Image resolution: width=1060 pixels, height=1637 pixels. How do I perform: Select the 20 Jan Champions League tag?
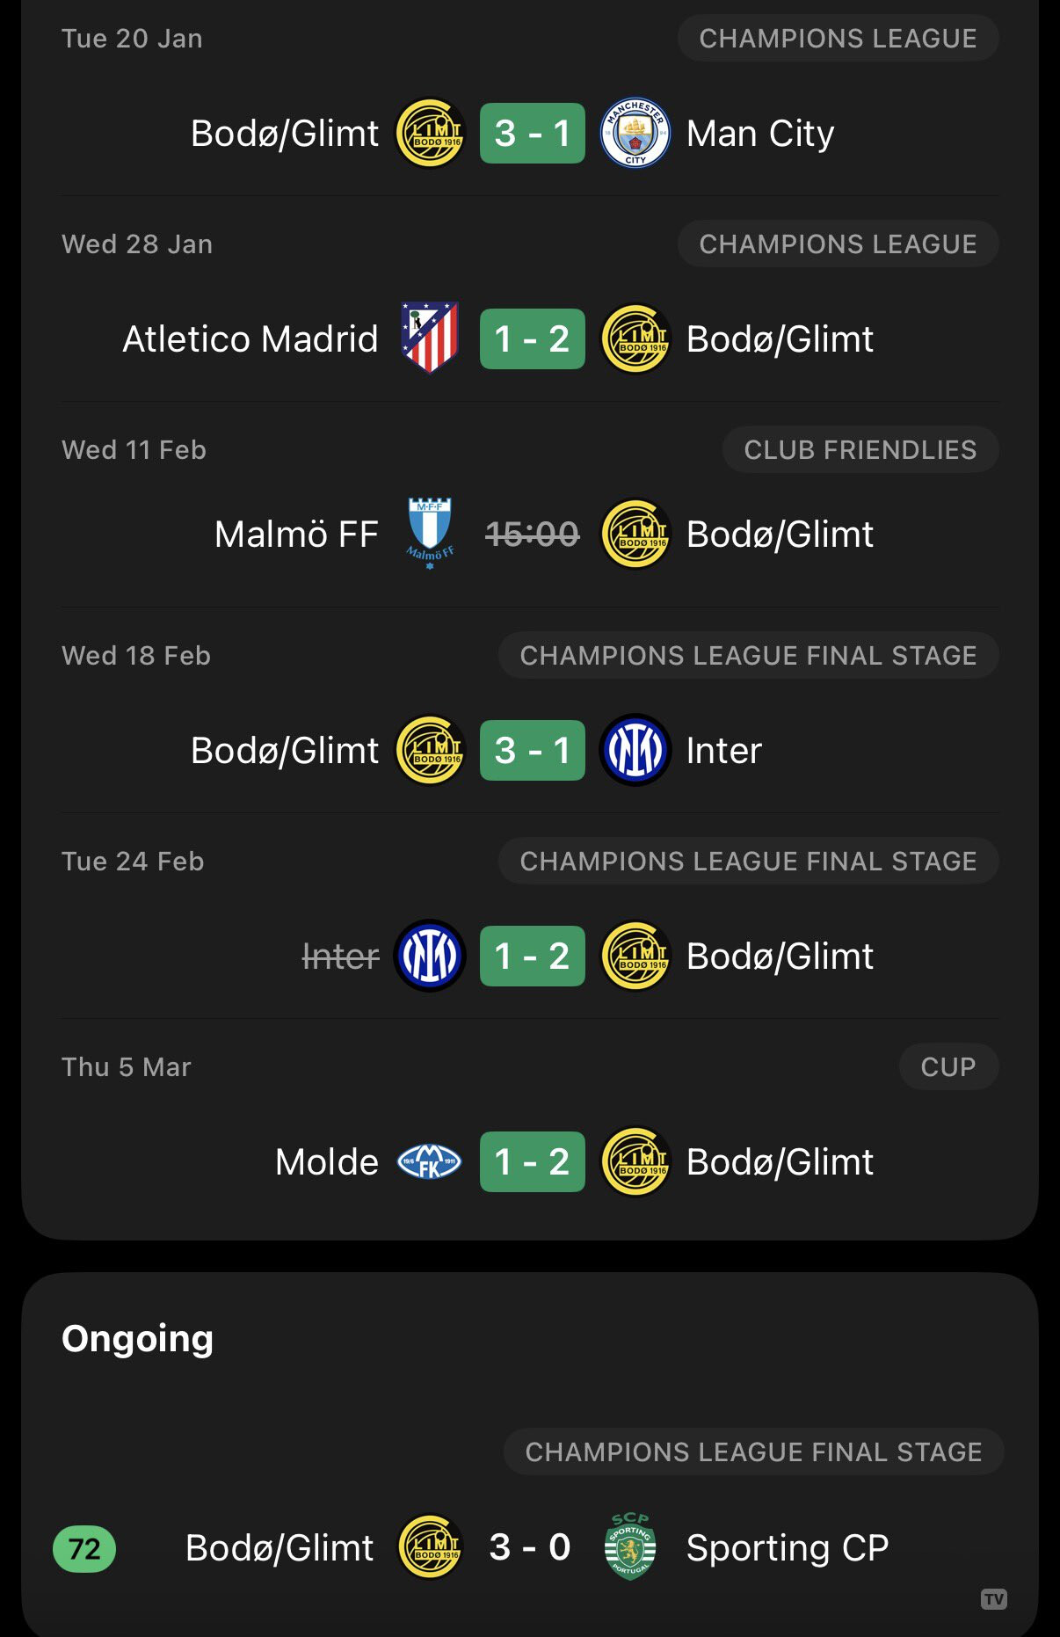pyautogui.click(x=837, y=38)
